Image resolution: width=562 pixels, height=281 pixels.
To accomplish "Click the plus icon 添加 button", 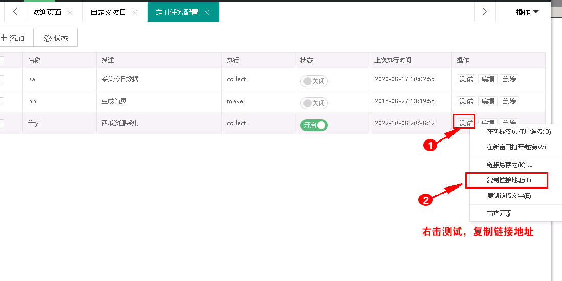I will 13,38.
